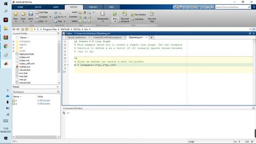Open the Run dropdown arrow
Viewport: 256px width, 144px height.
click(x=115, y=21)
